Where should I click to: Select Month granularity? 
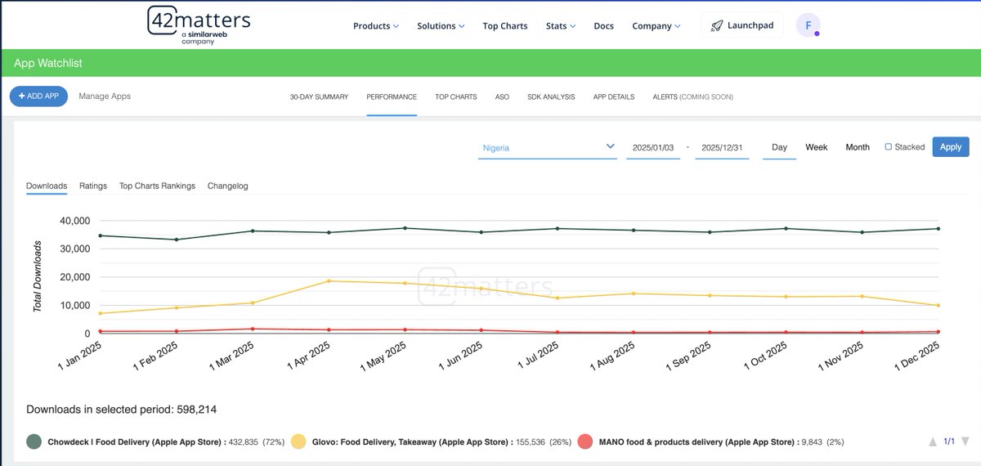[858, 147]
